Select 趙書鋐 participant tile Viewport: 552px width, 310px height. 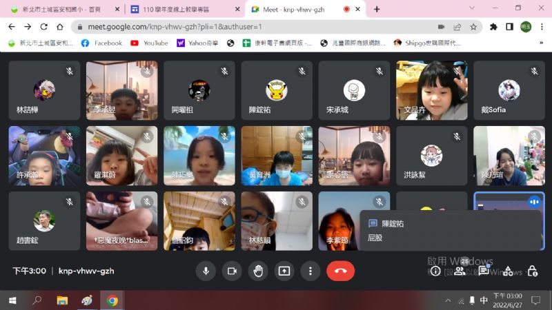click(x=44, y=220)
